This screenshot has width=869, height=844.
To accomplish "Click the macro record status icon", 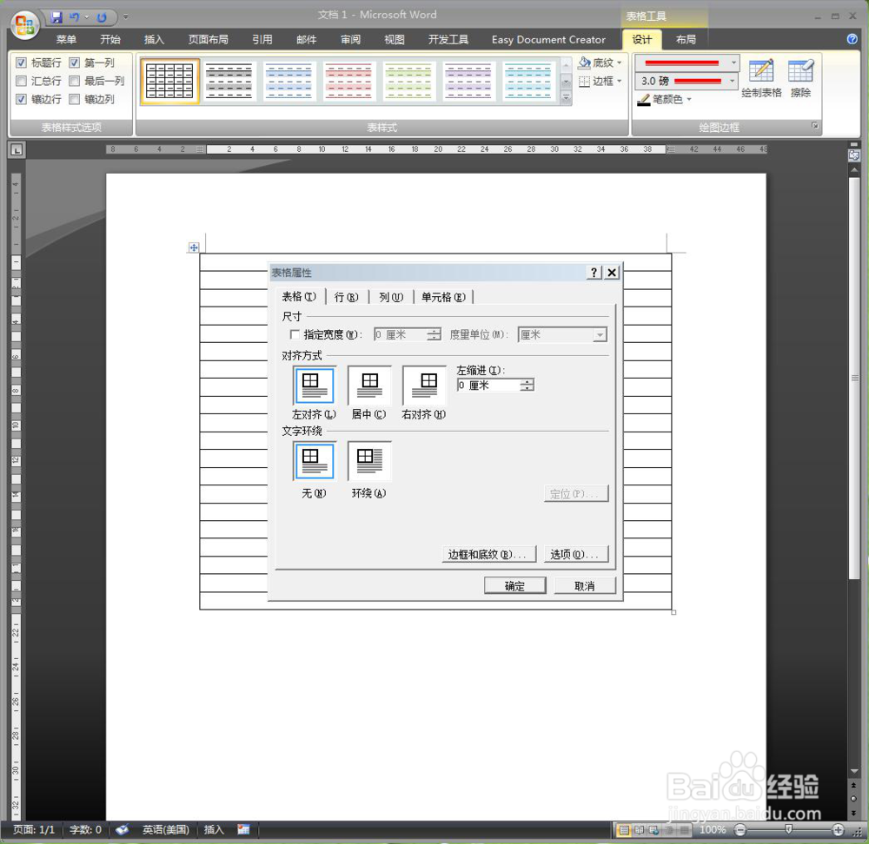I will pyautogui.click(x=243, y=829).
